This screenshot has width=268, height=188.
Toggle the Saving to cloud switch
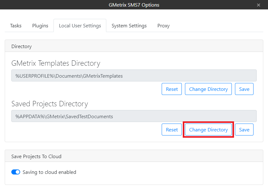tap(16, 172)
